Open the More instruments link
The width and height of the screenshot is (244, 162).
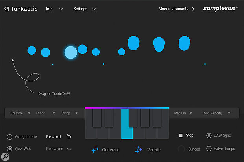[173, 9]
